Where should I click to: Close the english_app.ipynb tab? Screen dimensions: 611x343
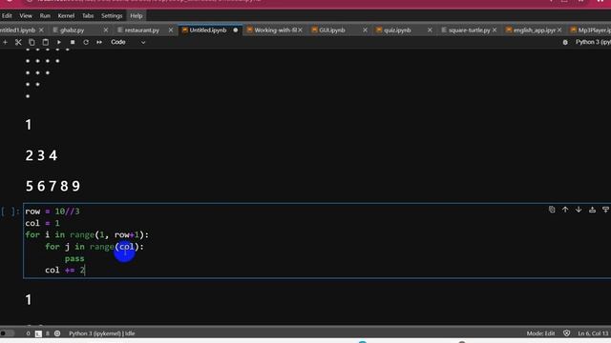pos(559,30)
